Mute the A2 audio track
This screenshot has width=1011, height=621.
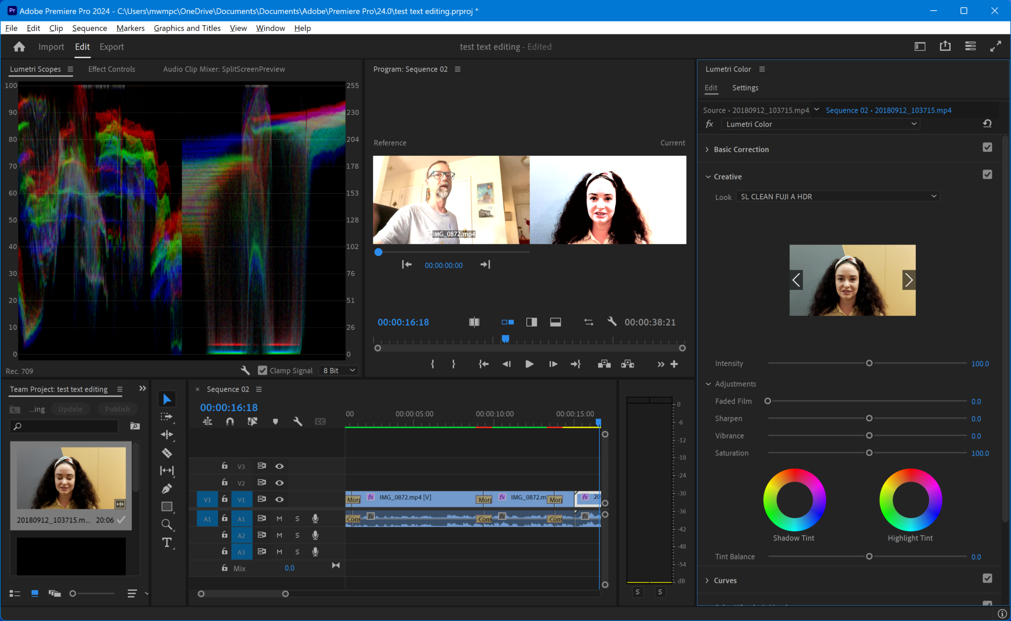point(279,535)
